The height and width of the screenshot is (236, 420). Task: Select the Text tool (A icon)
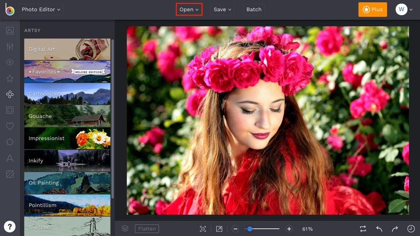coord(10,158)
